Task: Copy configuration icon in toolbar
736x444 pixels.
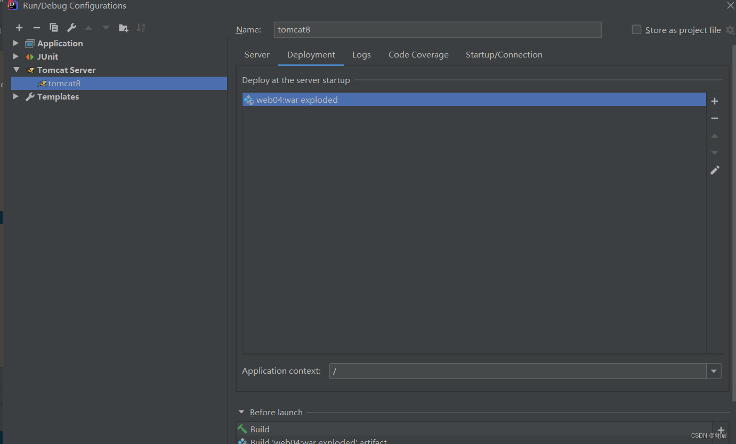Action: (54, 28)
